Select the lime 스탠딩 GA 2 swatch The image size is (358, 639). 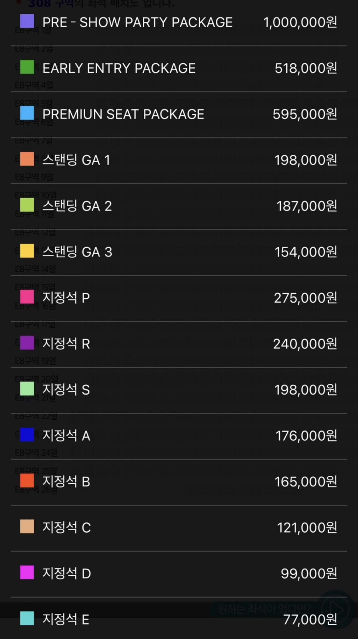tap(27, 205)
